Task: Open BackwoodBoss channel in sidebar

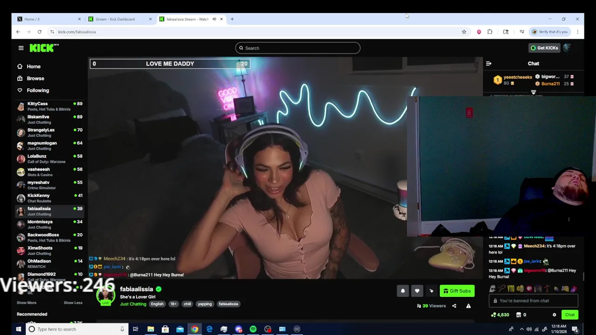Action: coord(49,237)
